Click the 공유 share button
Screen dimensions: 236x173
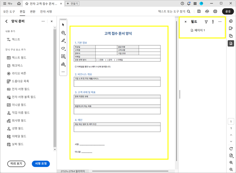(228, 11)
